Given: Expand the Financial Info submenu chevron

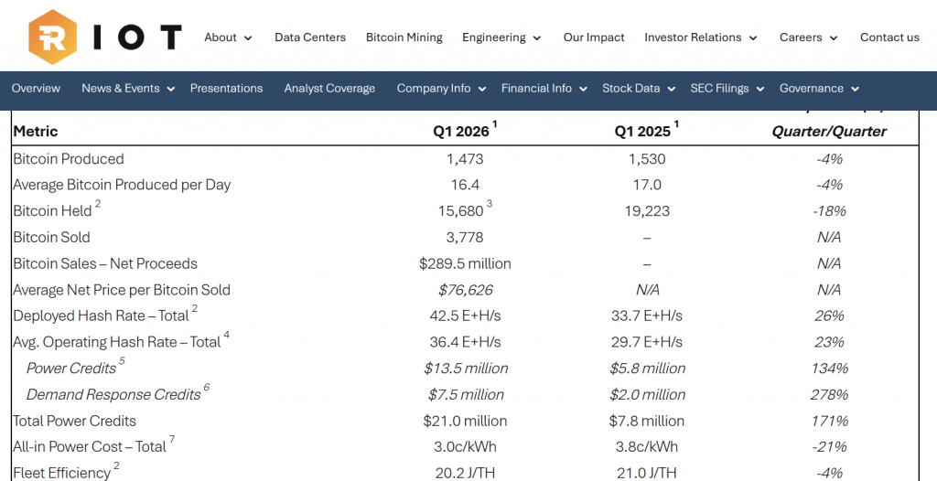Looking at the screenshot, I should (583, 90).
